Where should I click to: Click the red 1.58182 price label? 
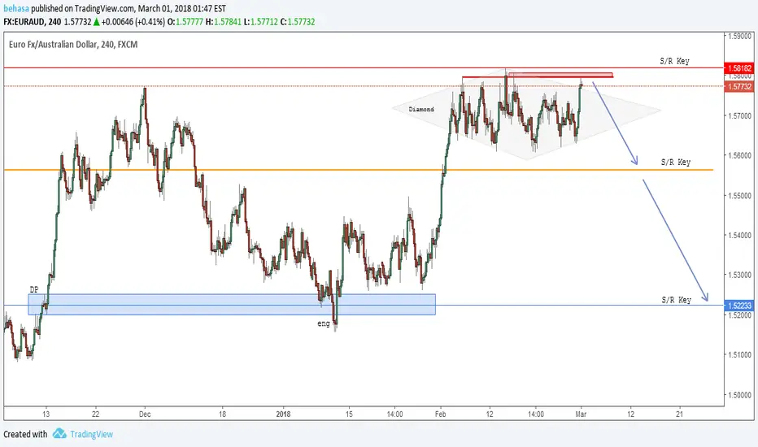click(739, 68)
